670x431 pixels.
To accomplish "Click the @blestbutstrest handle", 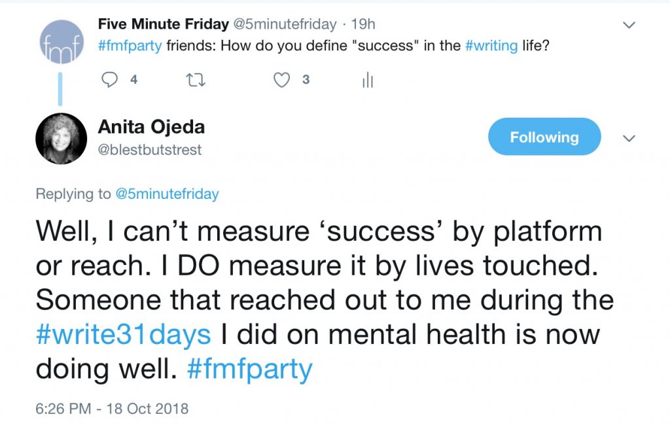I will point(150,150).
